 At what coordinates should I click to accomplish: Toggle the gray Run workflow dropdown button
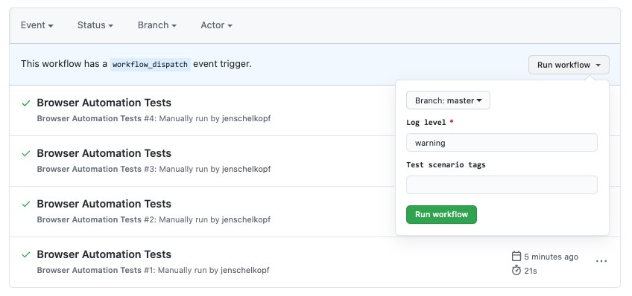[x=569, y=65]
